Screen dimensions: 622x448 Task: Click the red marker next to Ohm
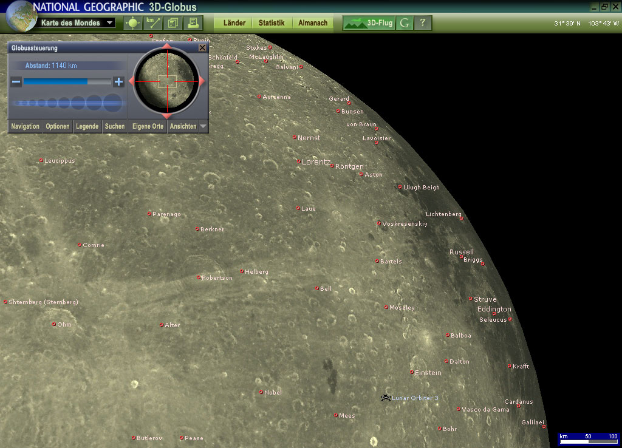54,324
